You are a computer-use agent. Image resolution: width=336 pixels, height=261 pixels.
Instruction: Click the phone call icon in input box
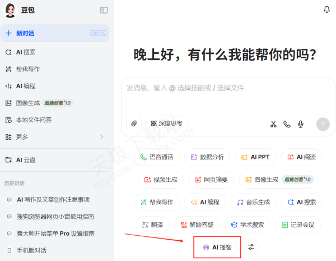click(287, 124)
